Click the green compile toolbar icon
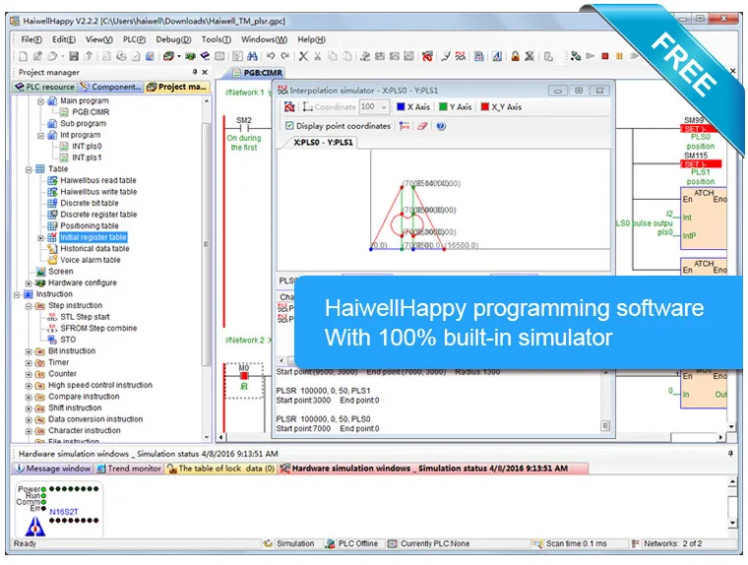748x565 pixels. point(190,56)
